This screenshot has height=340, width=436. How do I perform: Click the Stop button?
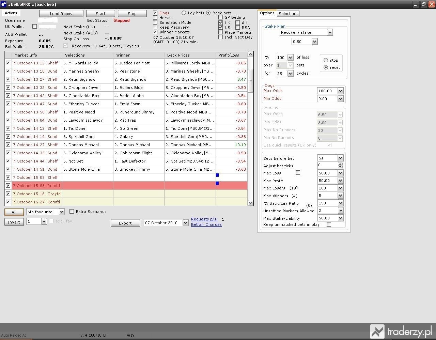coord(132,14)
